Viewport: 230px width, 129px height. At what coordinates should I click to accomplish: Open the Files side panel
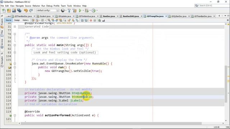pos(2,33)
